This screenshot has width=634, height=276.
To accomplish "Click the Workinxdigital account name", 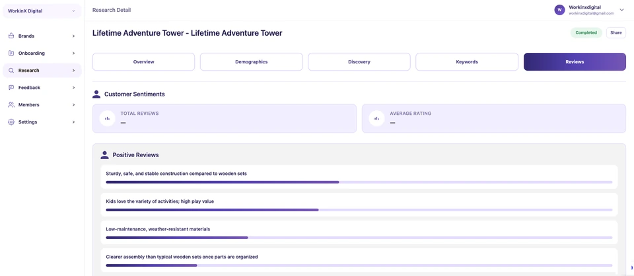I will (586, 8).
